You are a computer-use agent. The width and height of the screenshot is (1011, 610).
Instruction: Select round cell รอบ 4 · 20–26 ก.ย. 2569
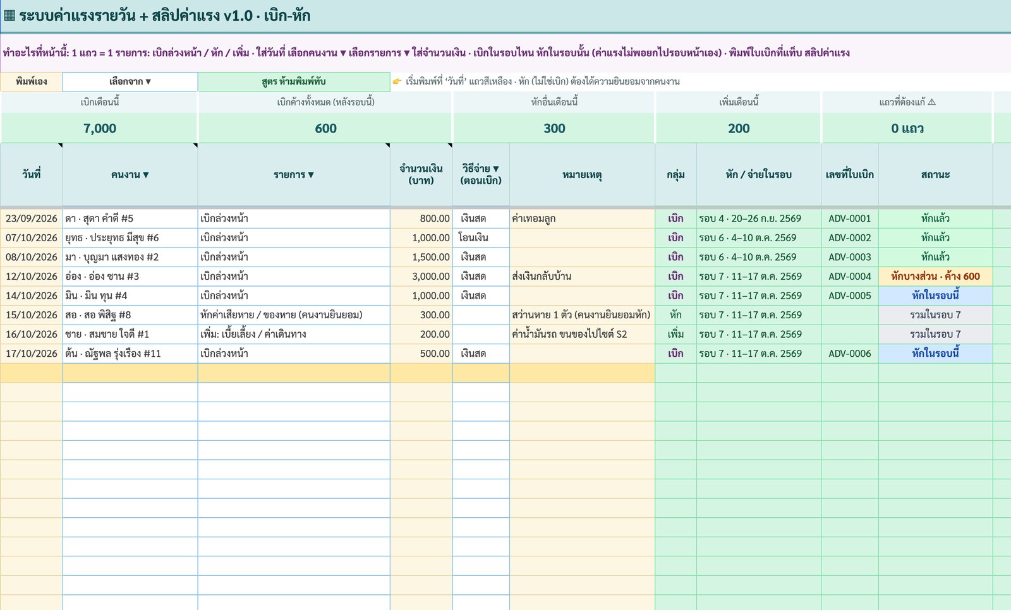[x=759, y=218]
